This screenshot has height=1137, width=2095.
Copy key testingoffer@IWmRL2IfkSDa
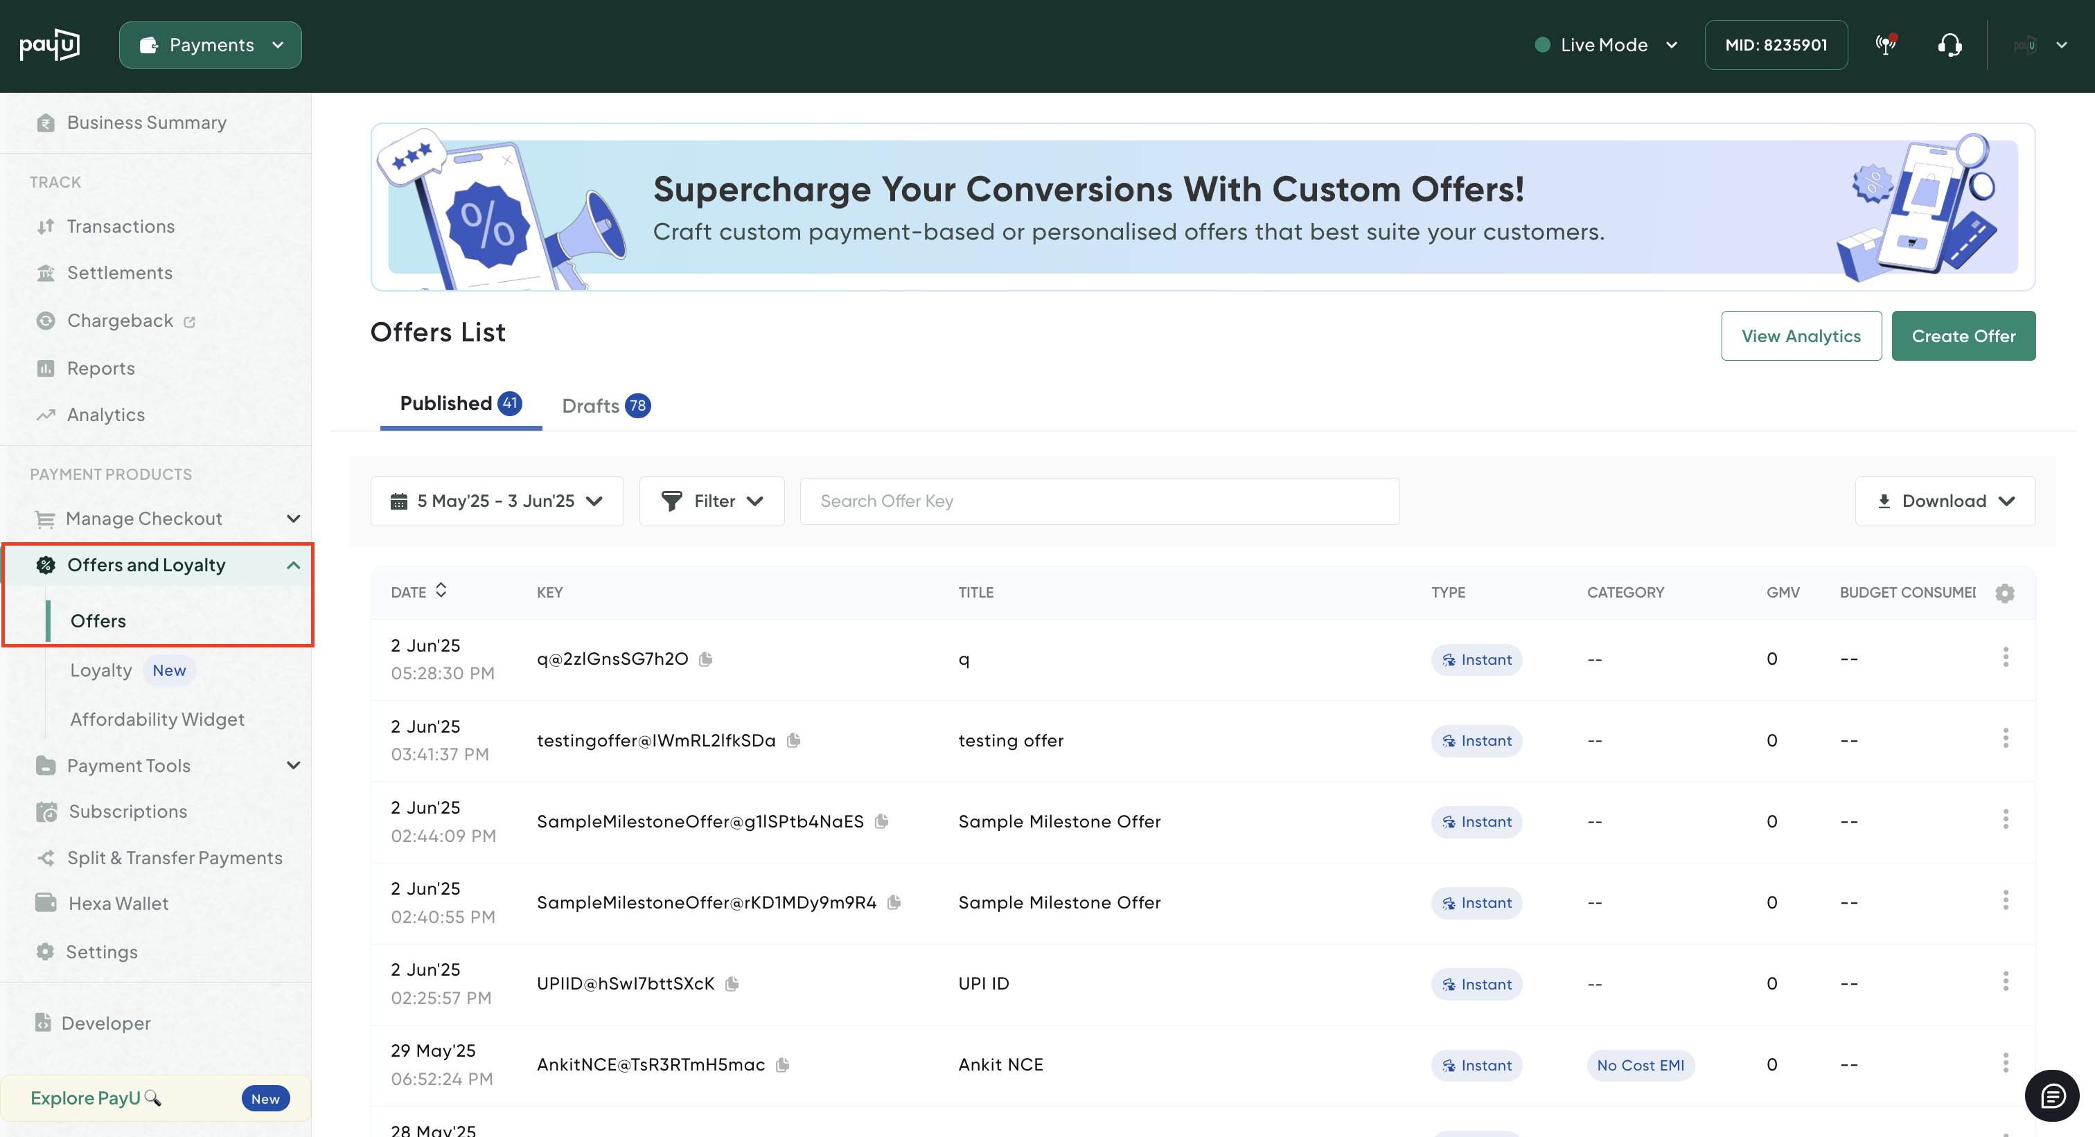(794, 740)
